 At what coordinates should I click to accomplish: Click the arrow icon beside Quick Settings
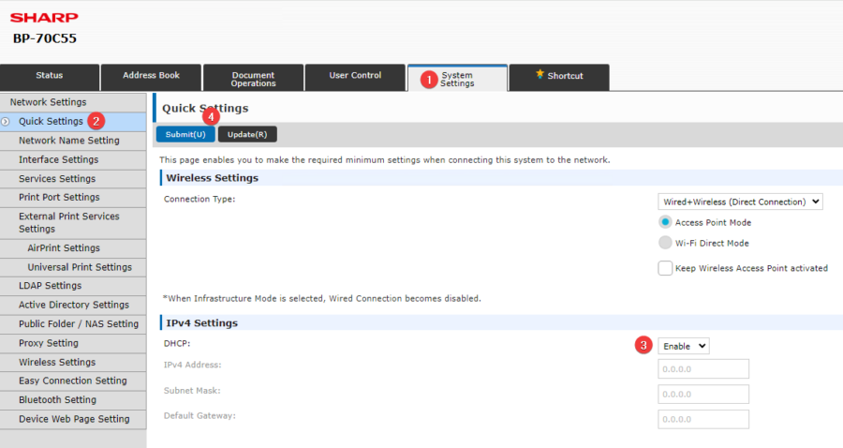point(7,122)
